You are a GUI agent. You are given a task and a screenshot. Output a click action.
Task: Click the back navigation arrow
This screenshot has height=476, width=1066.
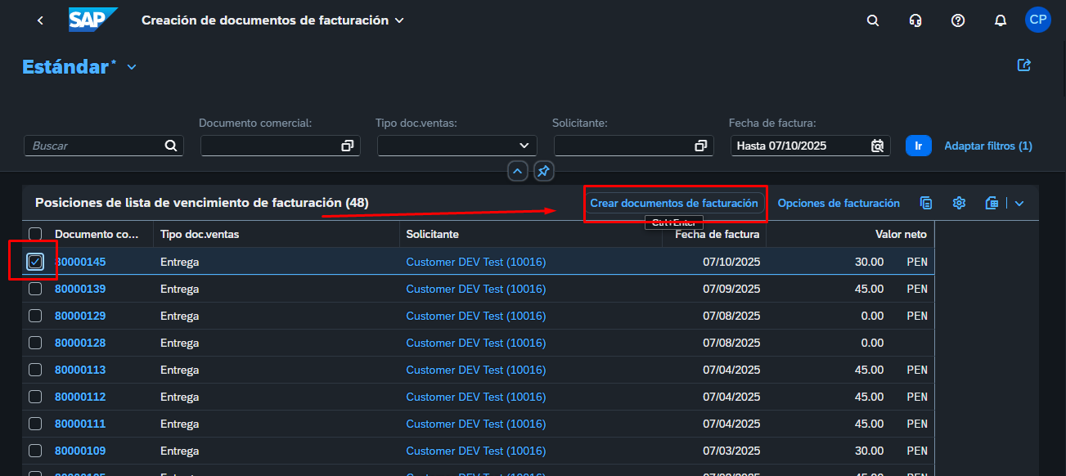click(40, 20)
